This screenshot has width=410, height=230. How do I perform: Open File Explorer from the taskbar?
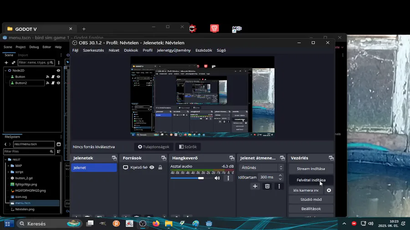point(169,224)
